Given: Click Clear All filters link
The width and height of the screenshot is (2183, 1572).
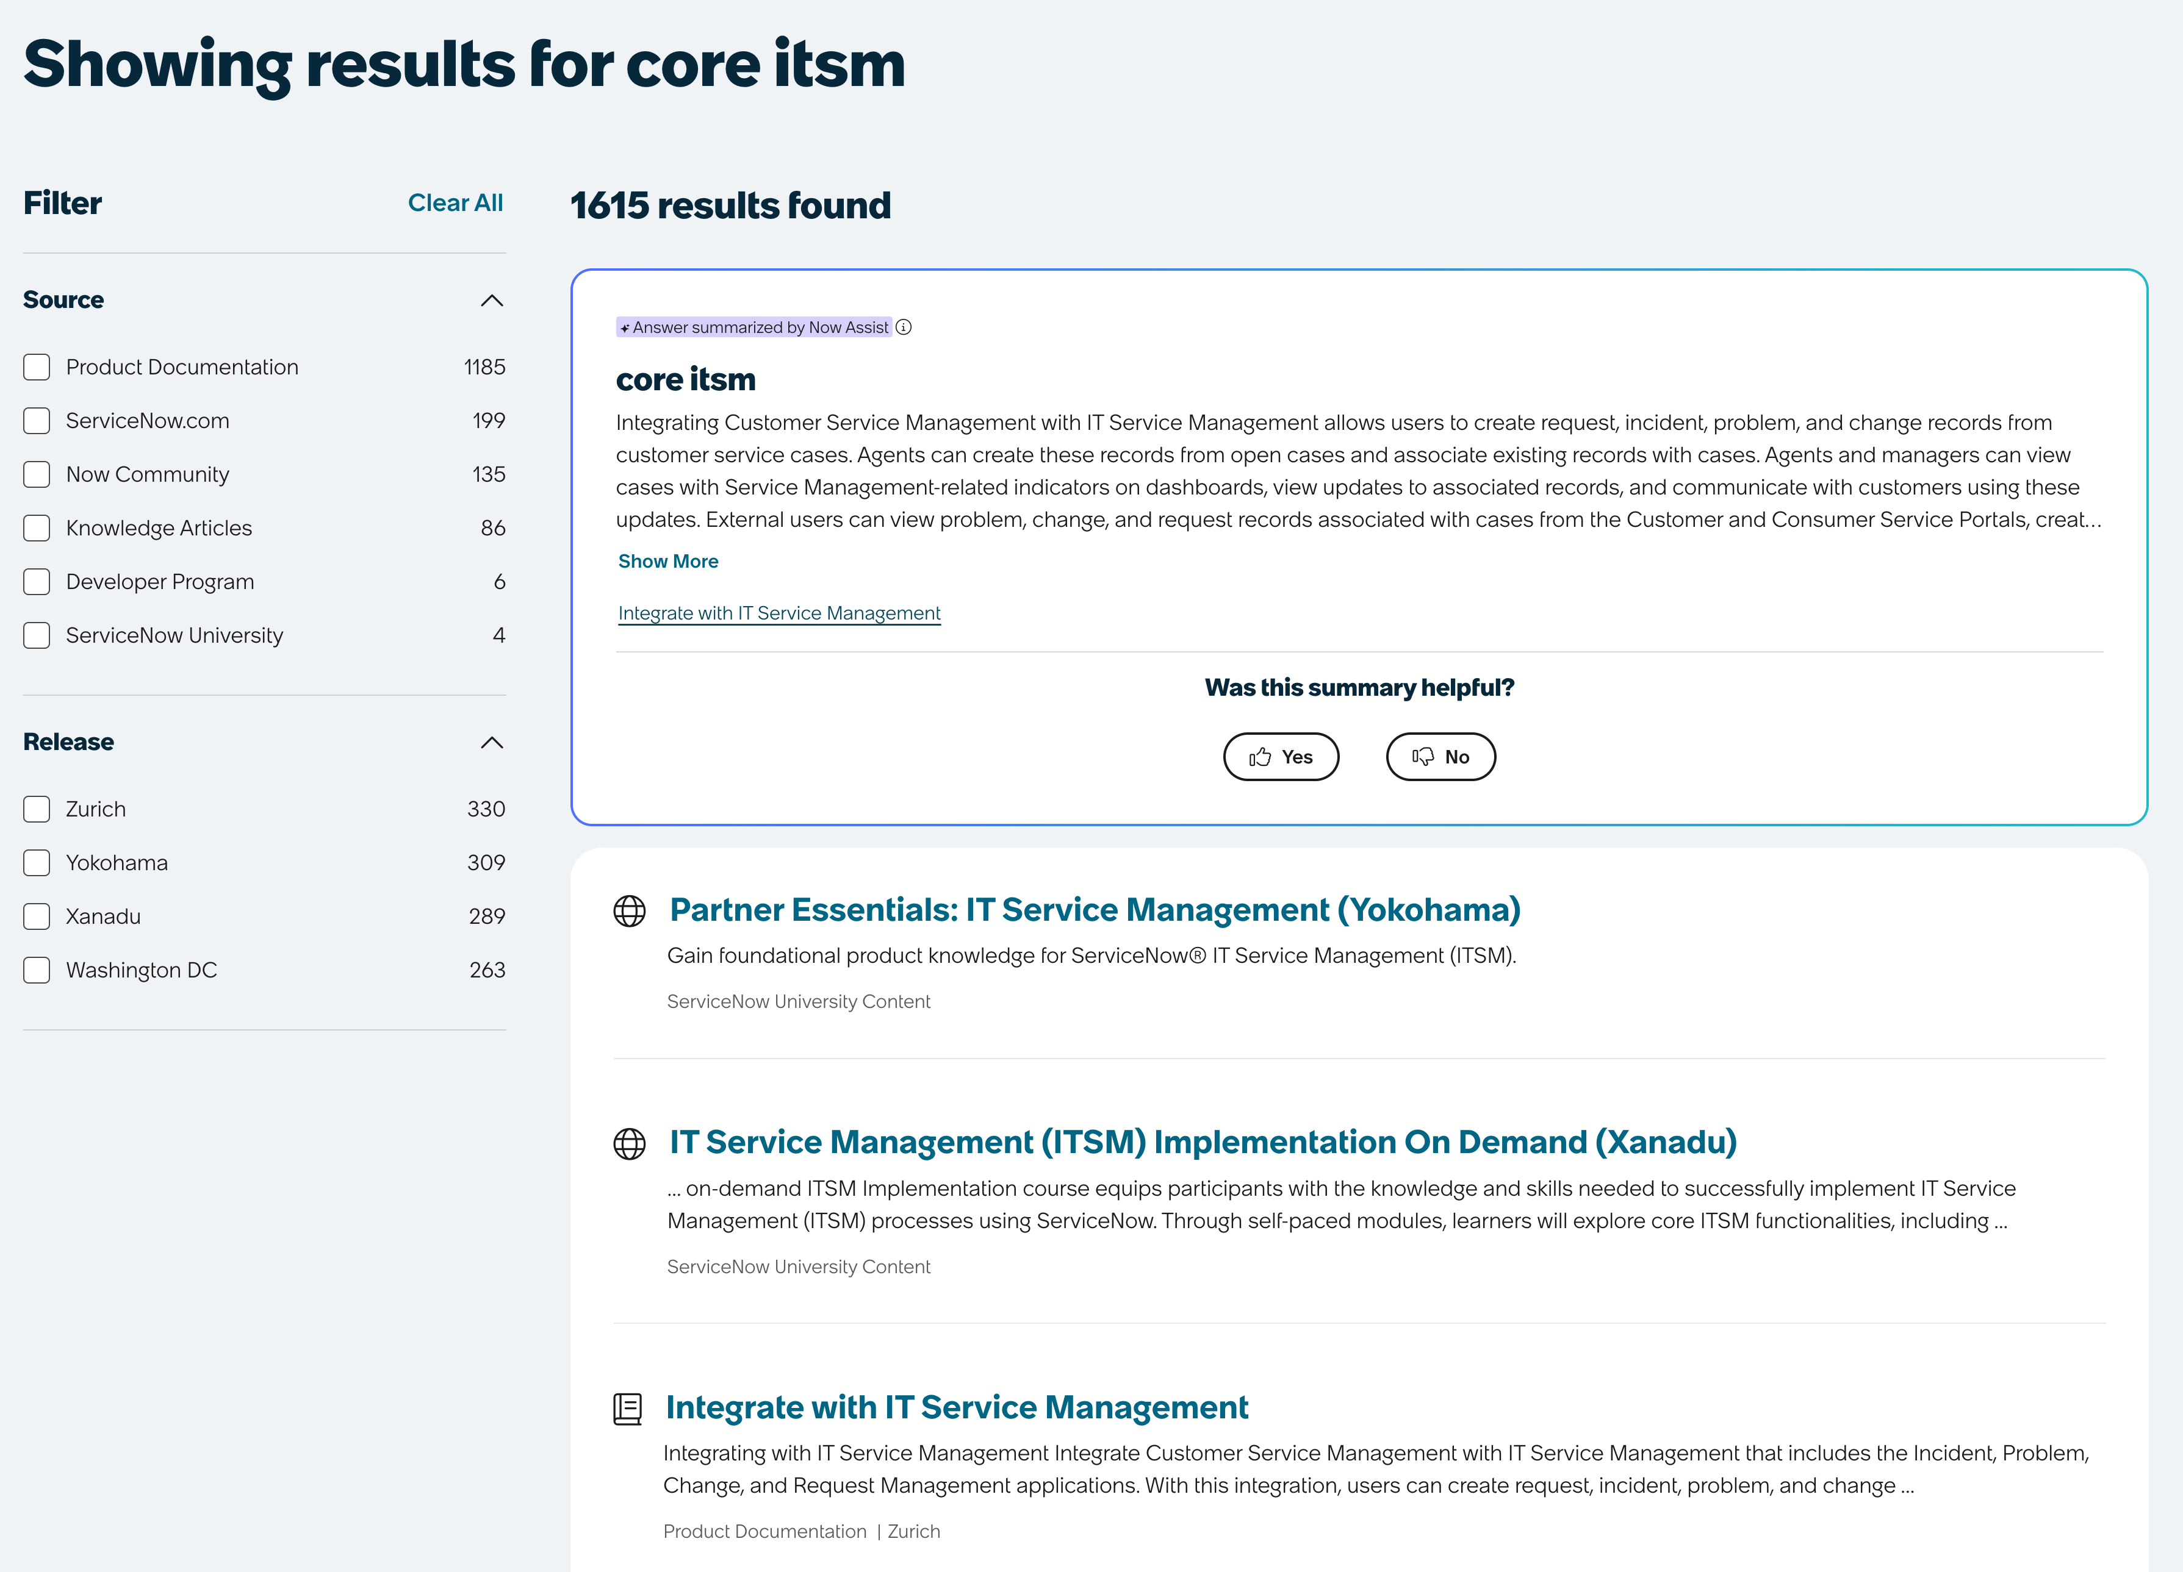Looking at the screenshot, I should coord(455,203).
